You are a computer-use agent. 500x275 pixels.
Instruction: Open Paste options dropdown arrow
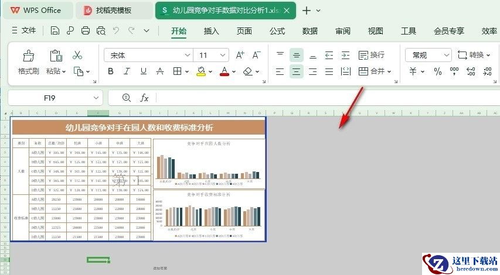click(x=64, y=71)
